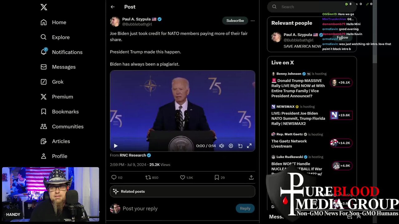Click the Reply button

pos(245,208)
